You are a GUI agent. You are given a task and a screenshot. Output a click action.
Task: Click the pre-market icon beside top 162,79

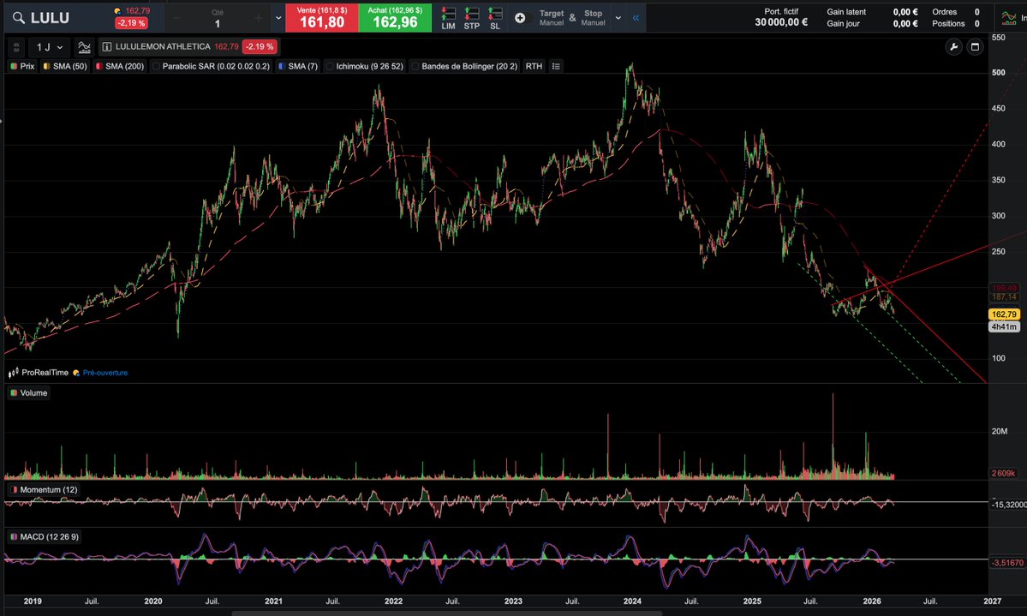117,11
